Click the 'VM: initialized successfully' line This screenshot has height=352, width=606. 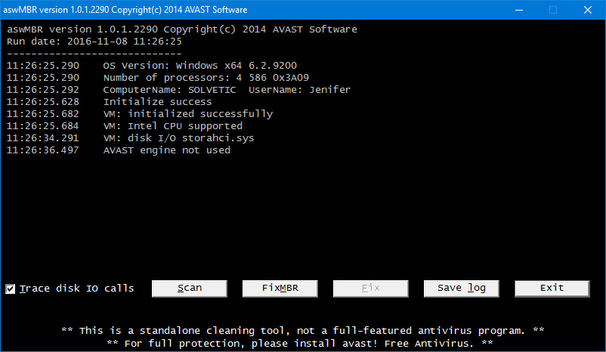[188, 114]
